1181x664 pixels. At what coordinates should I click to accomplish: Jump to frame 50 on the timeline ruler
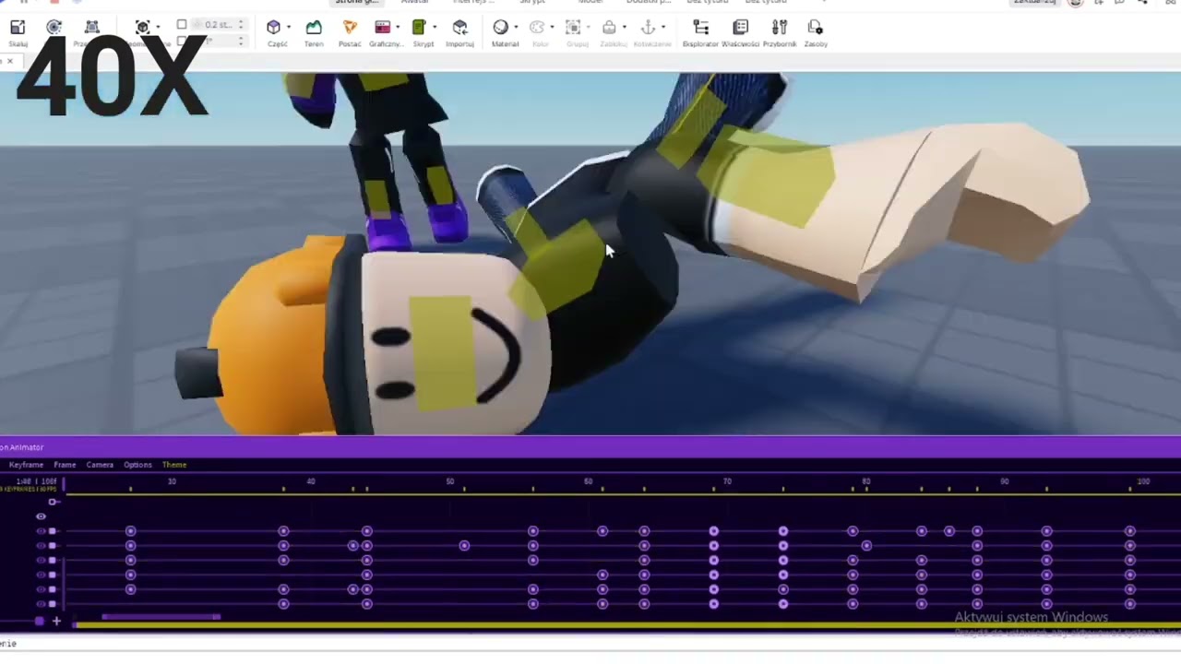click(450, 481)
